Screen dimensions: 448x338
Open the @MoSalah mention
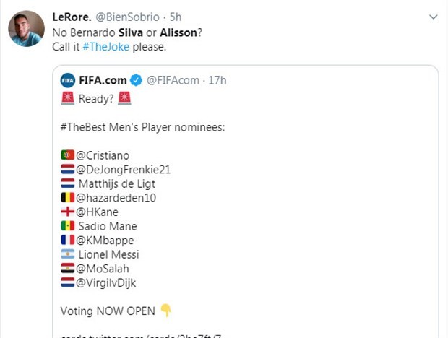point(103,268)
